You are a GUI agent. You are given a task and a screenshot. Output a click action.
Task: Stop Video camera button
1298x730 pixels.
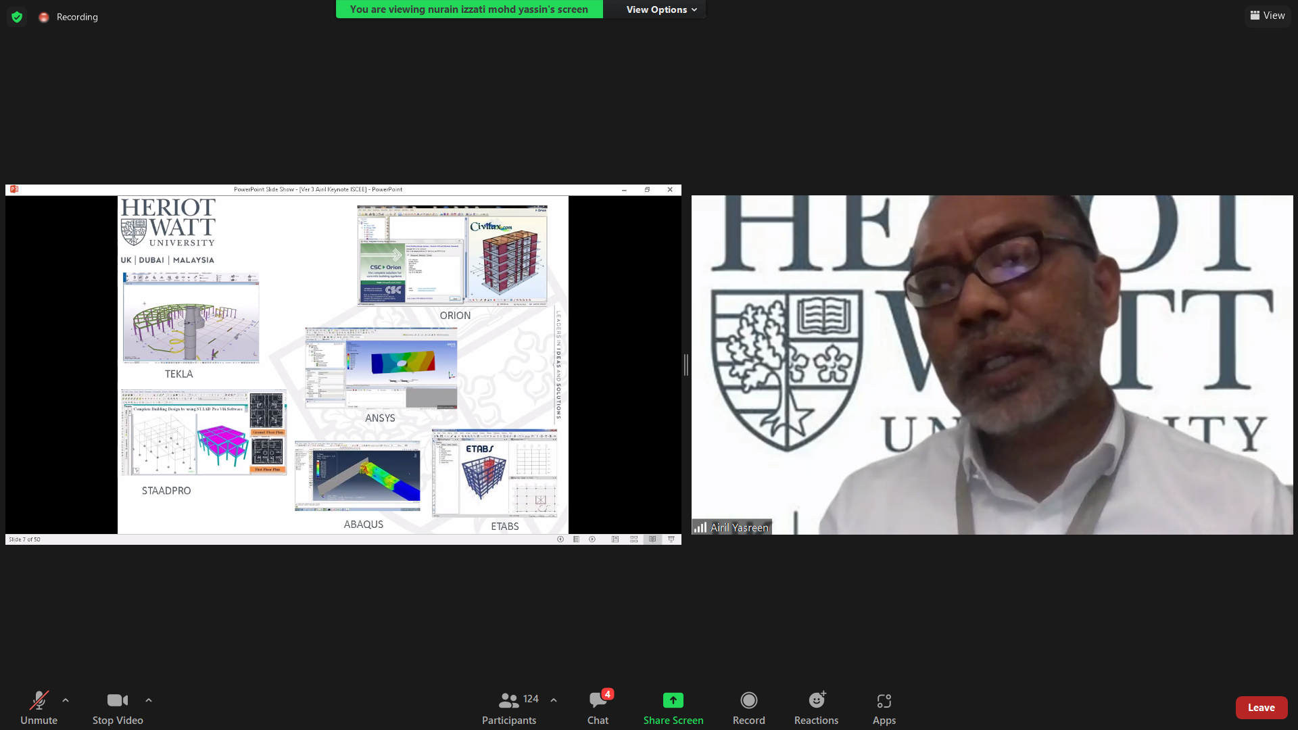point(118,707)
